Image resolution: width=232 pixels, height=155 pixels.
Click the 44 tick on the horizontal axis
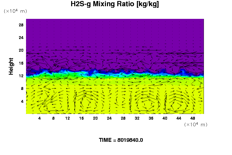tap(179, 118)
